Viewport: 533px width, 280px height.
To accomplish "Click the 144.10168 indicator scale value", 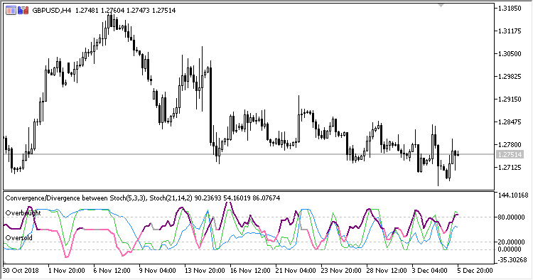I will 513,195.
